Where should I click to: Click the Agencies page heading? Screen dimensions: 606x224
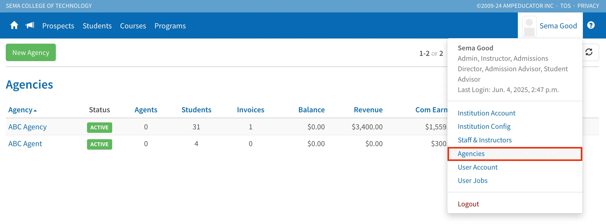point(29,85)
